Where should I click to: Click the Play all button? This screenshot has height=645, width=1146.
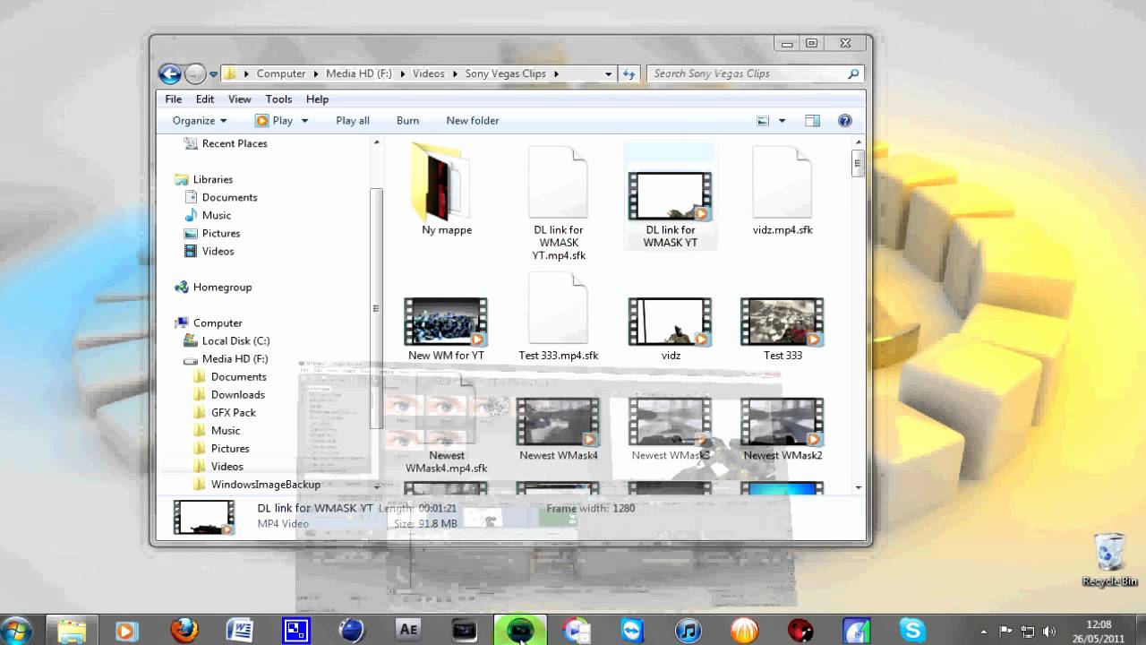coord(353,120)
